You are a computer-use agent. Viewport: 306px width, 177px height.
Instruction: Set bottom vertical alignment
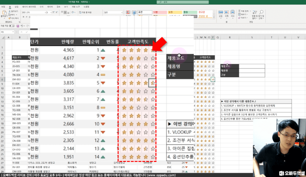coord(68,12)
